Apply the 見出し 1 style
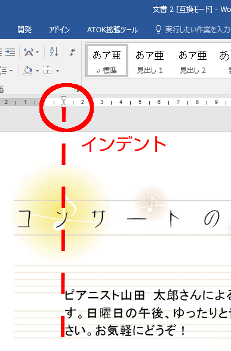 click(150, 61)
